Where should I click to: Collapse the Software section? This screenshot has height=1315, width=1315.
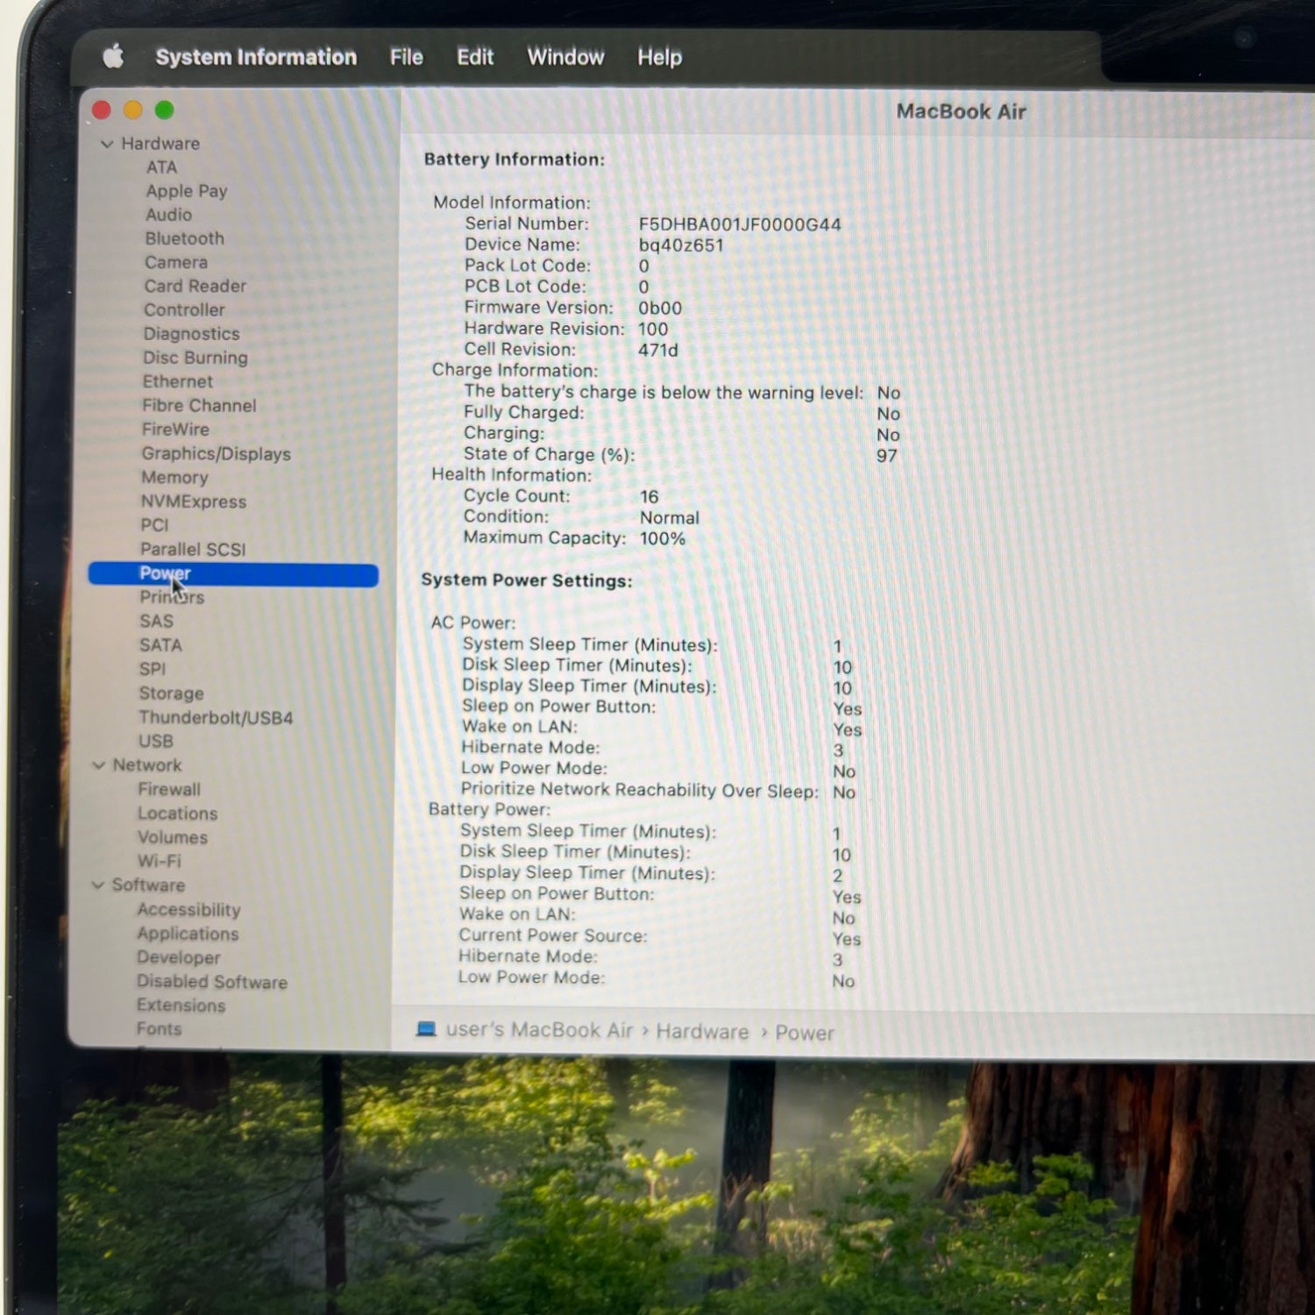(x=98, y=885)
